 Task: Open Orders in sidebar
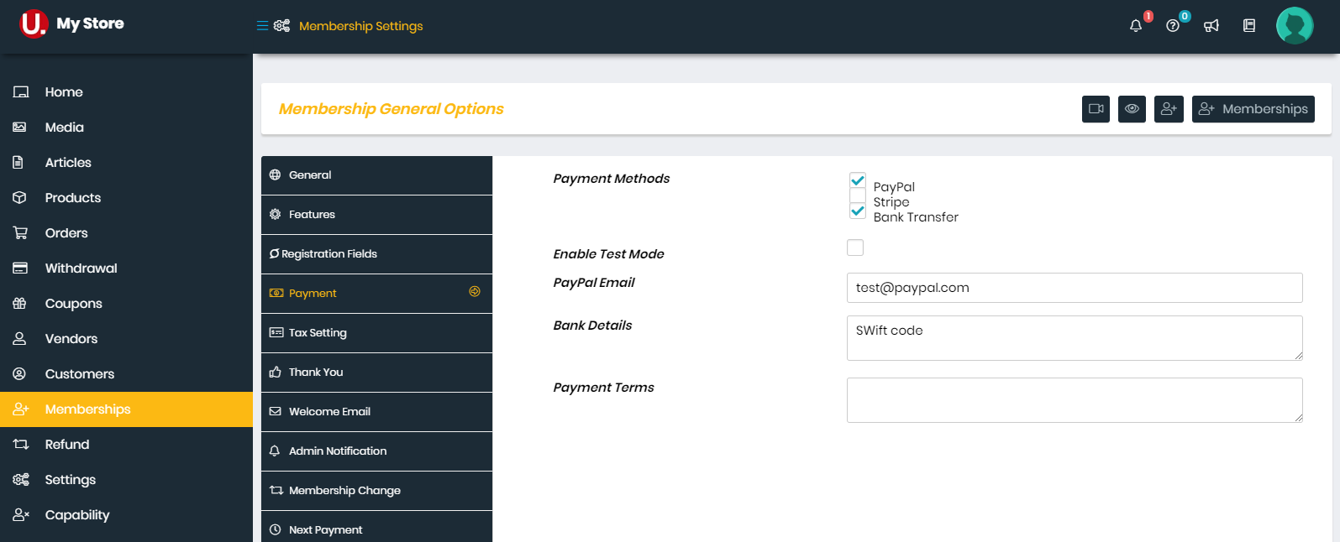[x=126, y=233]
